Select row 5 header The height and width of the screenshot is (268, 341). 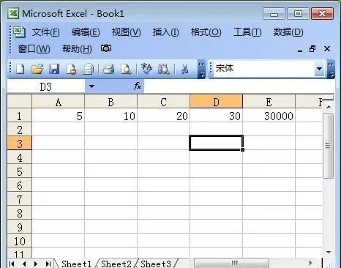20,171
